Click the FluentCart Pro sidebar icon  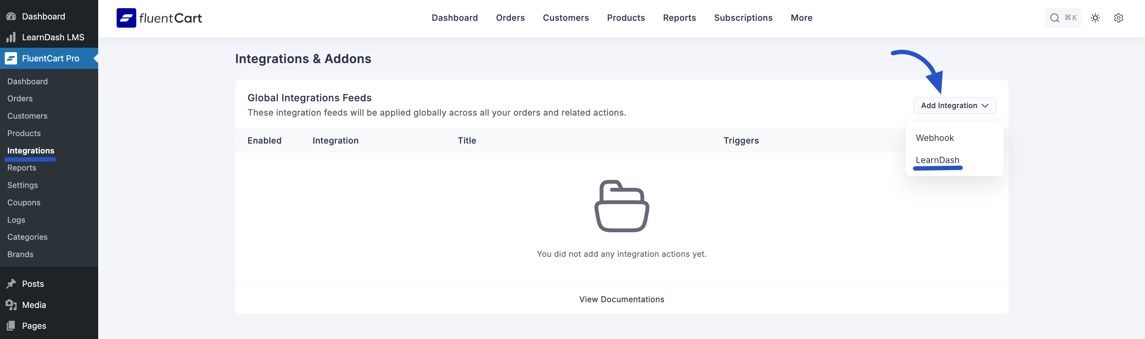[x=11, y=58]
